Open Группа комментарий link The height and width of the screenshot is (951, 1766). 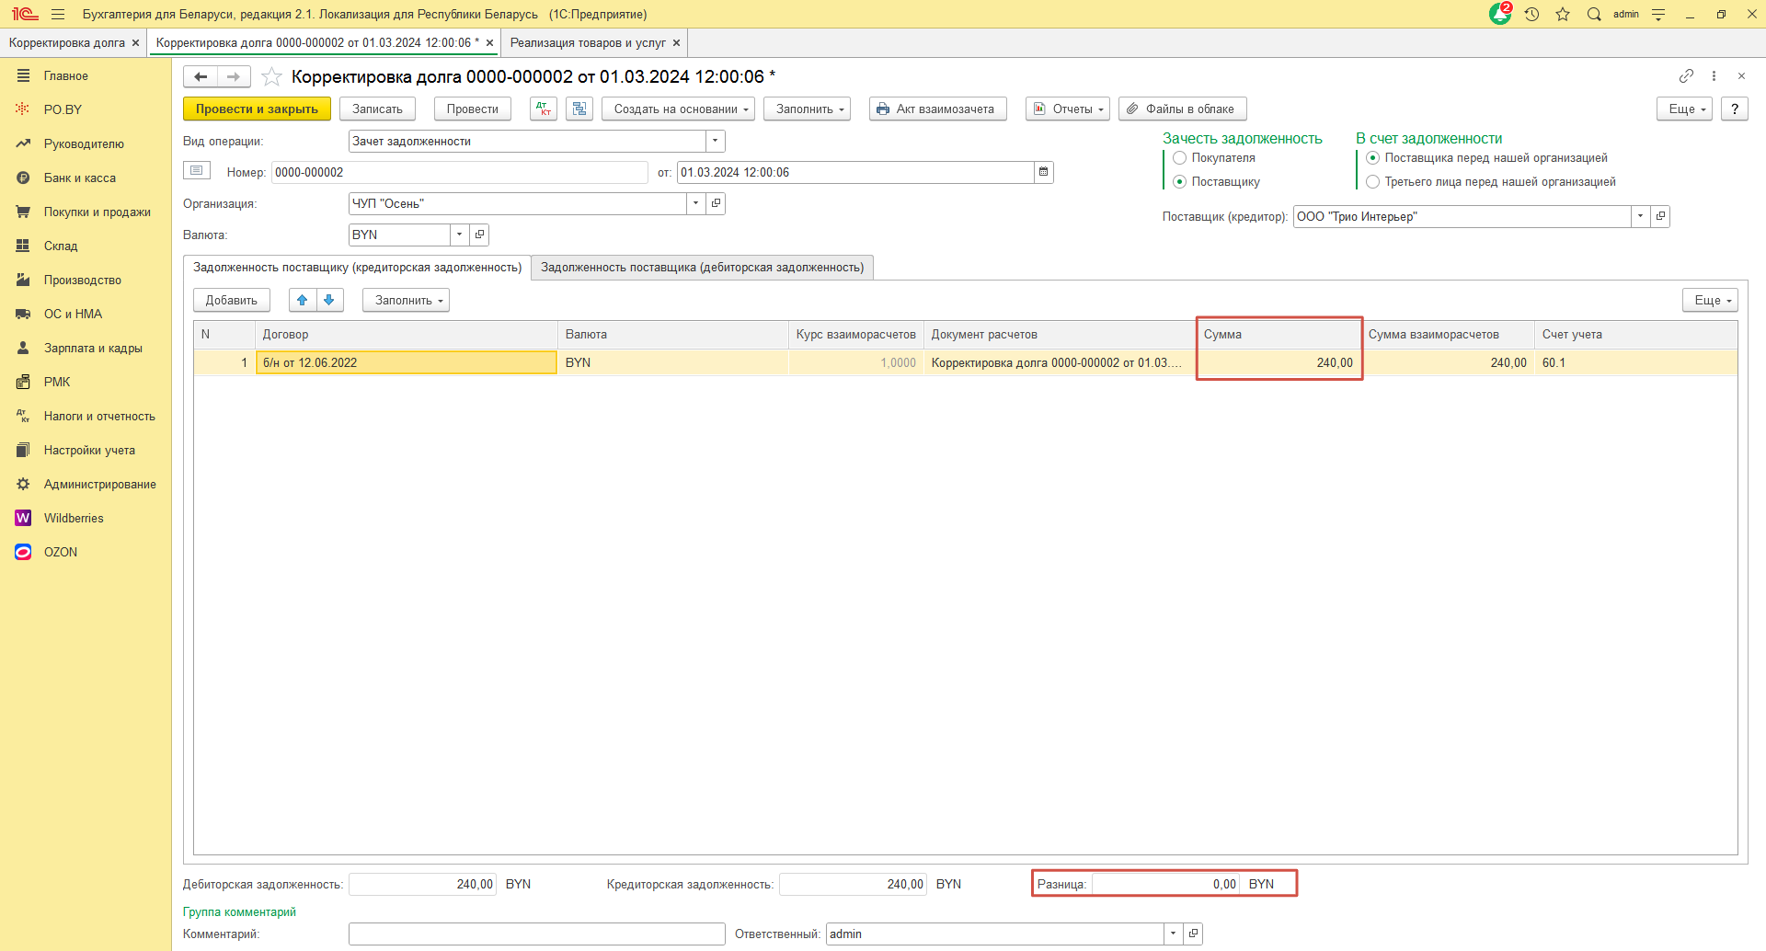[x=239, y=911]
